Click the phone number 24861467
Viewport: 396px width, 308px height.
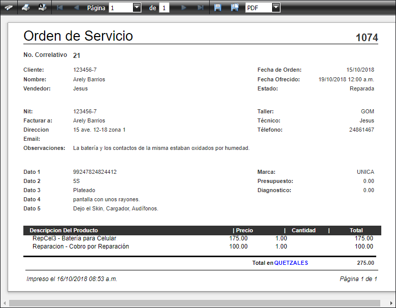(361, 130)
